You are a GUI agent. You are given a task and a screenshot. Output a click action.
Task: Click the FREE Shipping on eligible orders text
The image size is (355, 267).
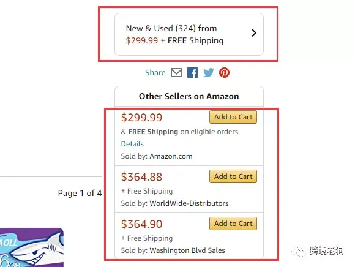(x=184, y=132)
